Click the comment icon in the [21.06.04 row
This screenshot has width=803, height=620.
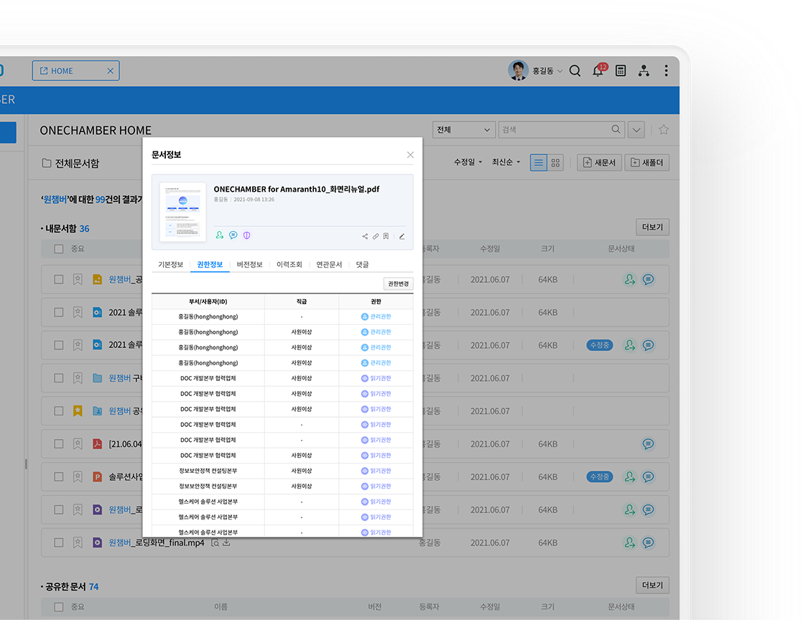pyautogui.click(x=649, y=444)
